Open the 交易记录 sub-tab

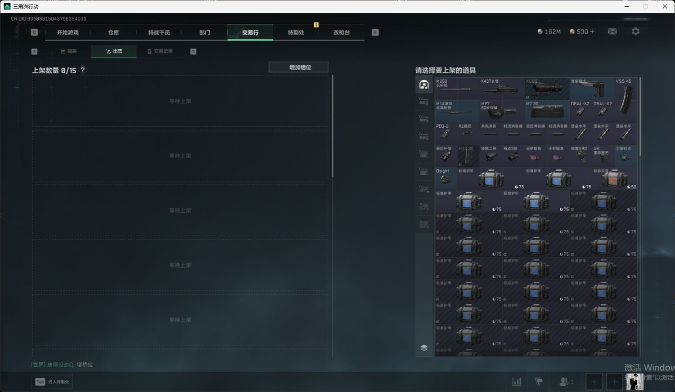[x=160, y=51]
